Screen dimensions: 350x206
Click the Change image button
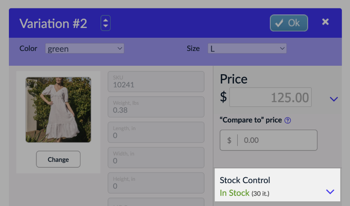coord(58,159)
